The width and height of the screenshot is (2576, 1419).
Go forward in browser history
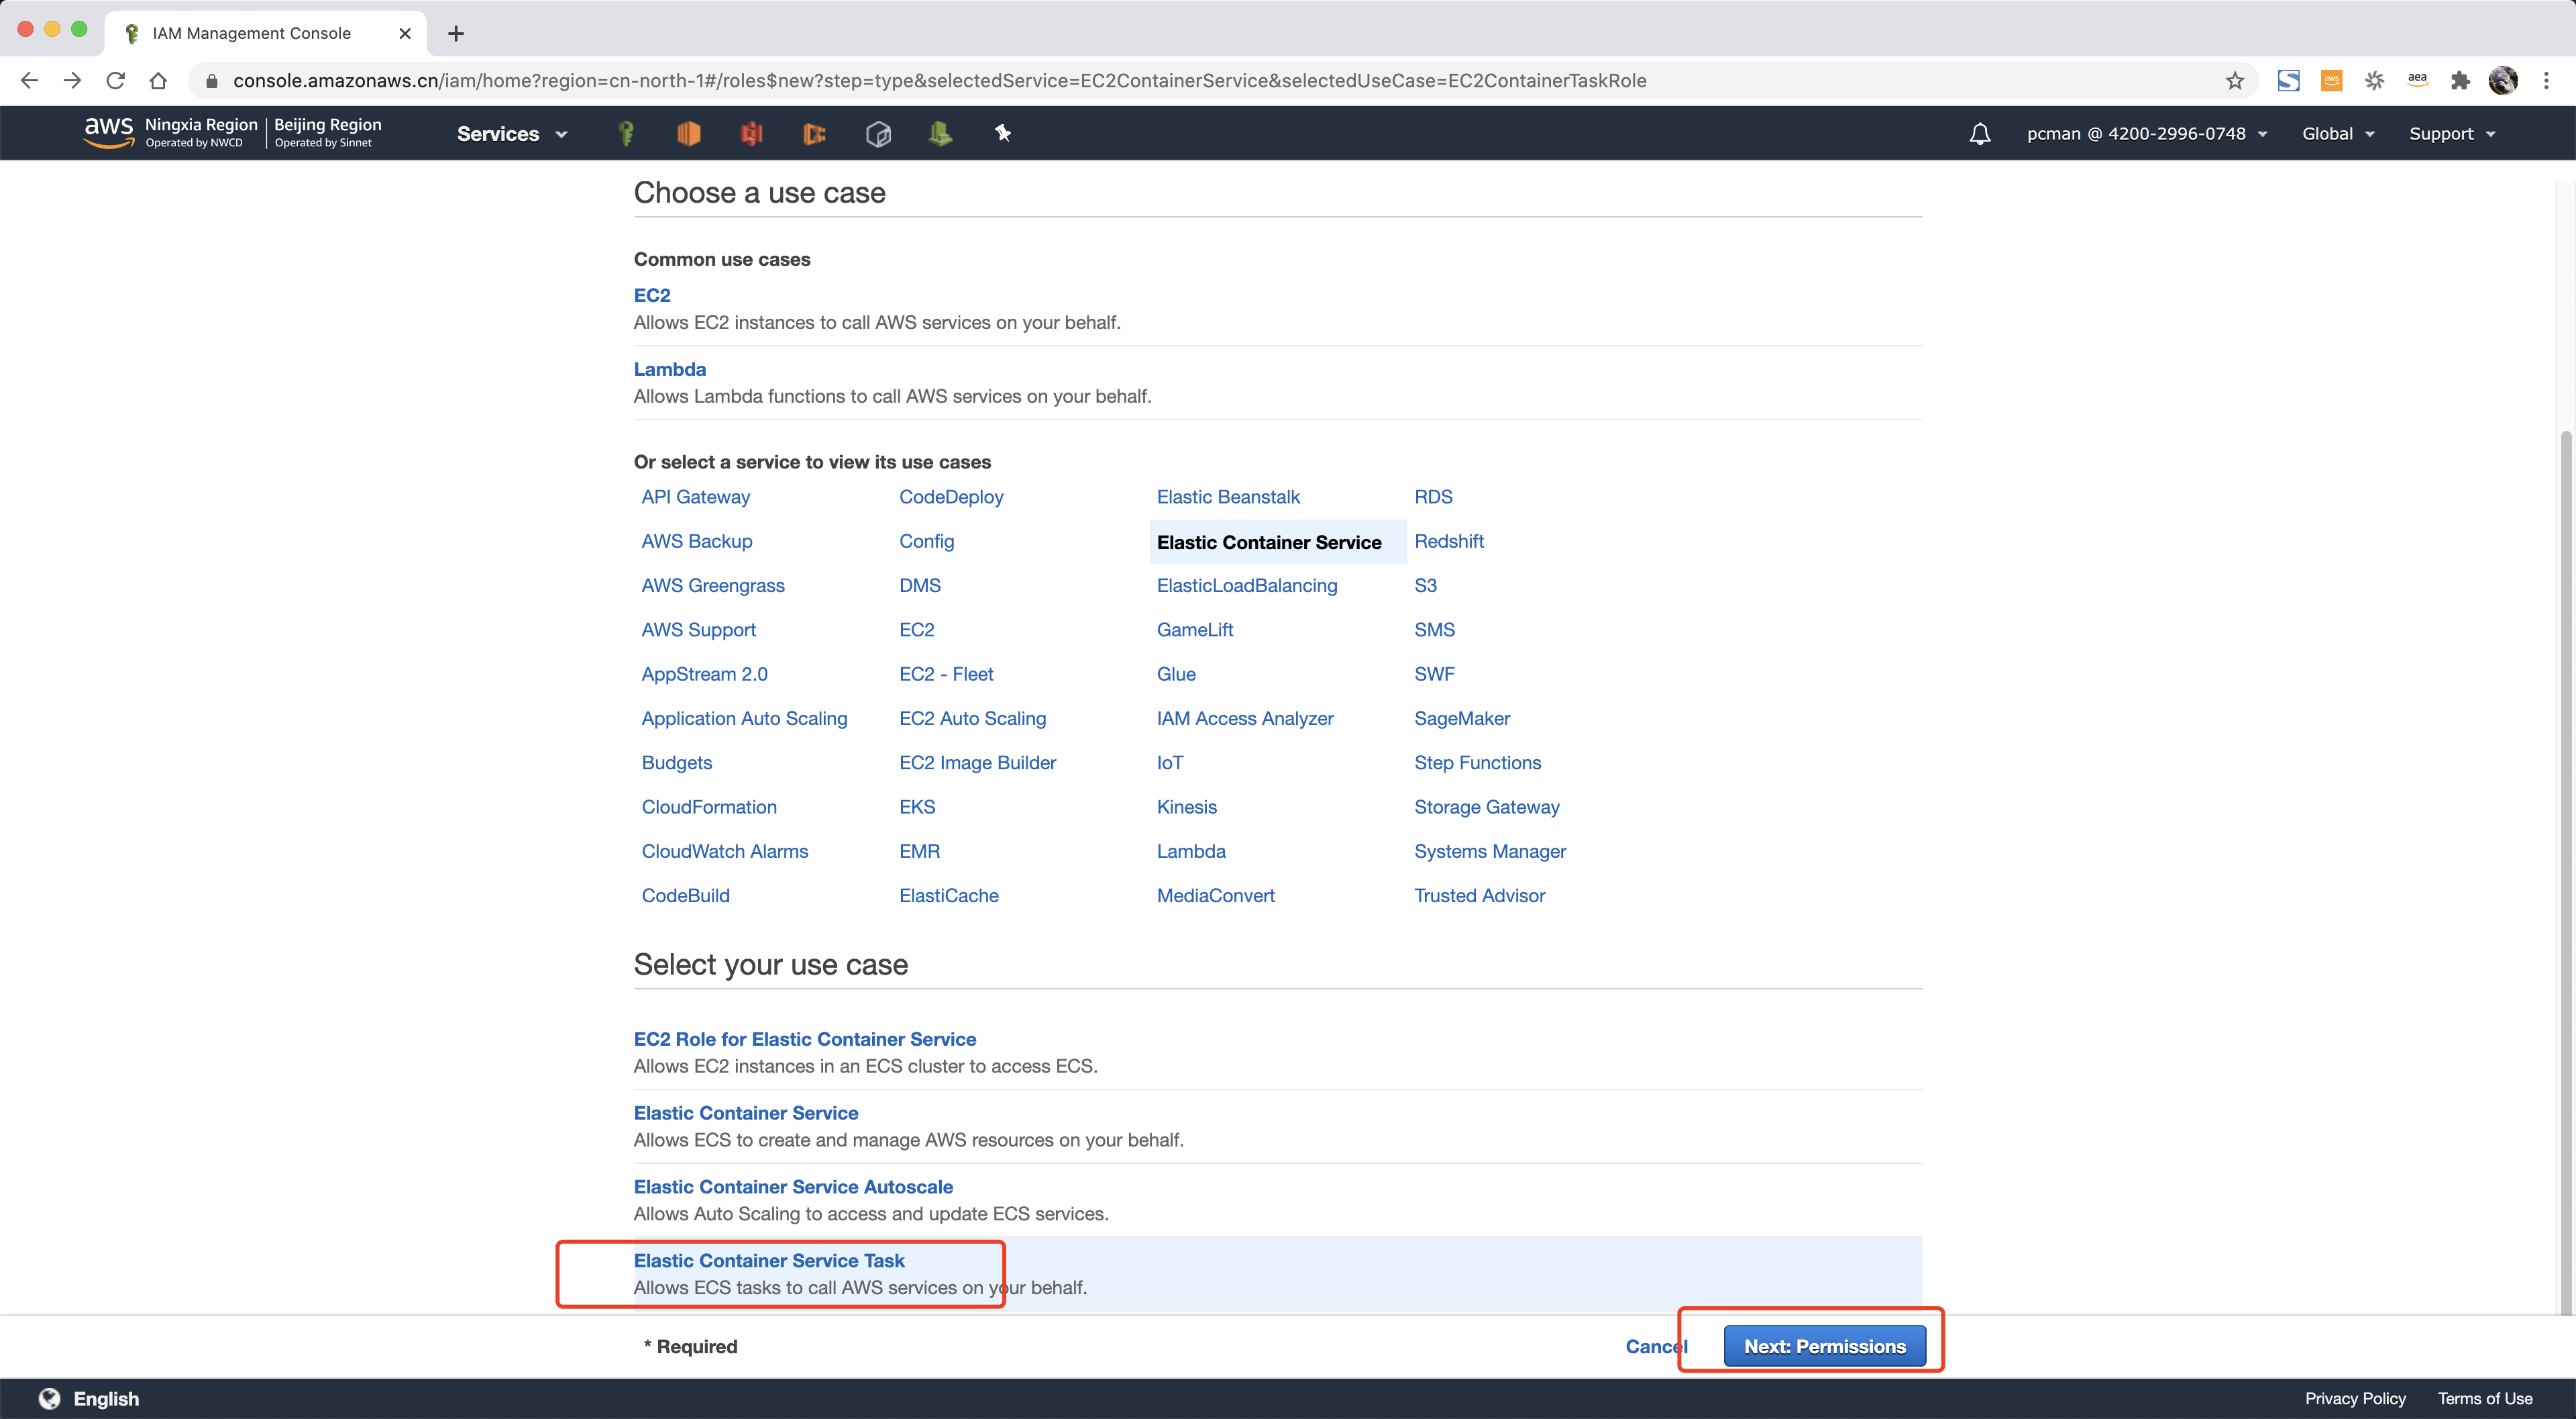click(x=72, y=81)
